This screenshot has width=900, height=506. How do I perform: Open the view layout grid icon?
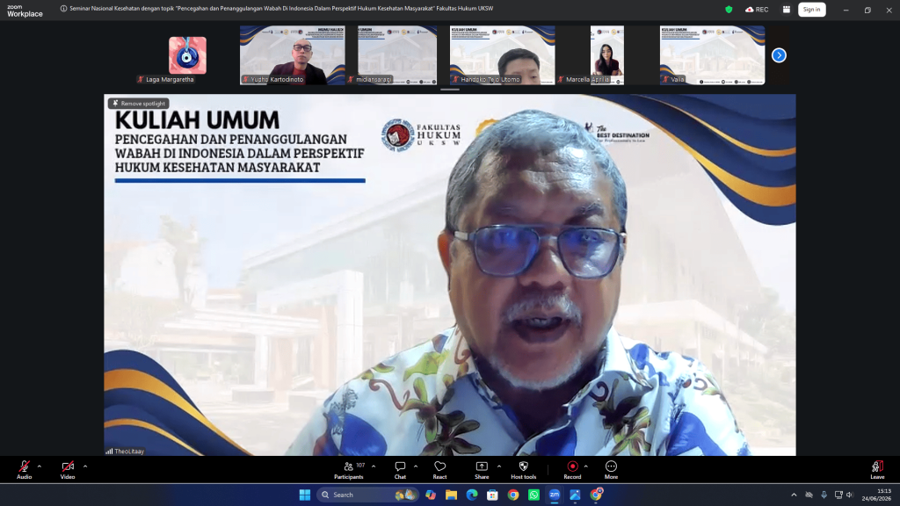click(x=787, y=9)
